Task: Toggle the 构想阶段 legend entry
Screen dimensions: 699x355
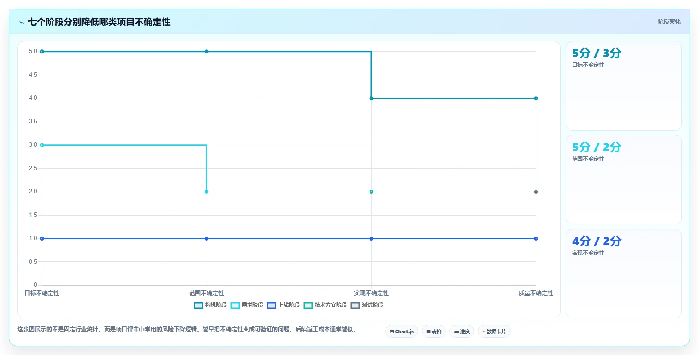Action: point(210,305)
